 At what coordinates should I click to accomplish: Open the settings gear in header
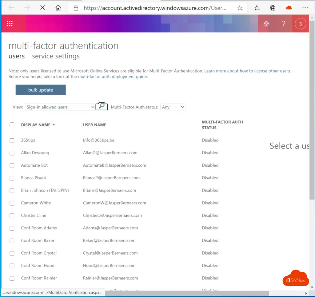(266, 24)
